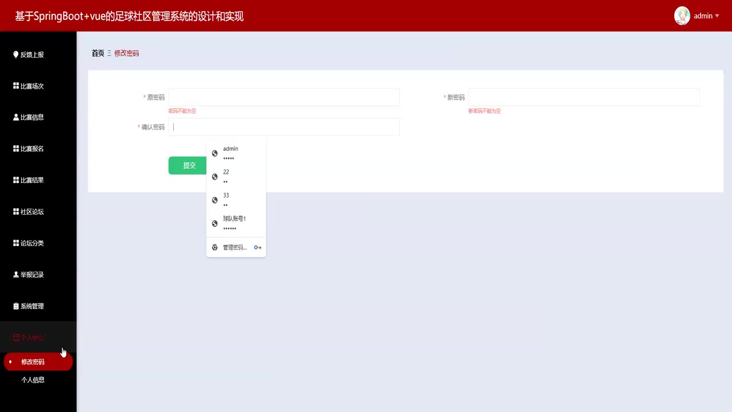Click the 比赛报名 grid icon

pos(16,148)
